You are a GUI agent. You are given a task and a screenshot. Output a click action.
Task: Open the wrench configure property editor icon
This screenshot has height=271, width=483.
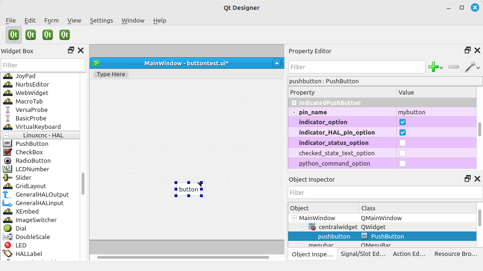470,67
